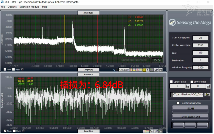Screen dimensions: 214x134
Task: Select the crosshair tool in Raw Data toolbar
Action: [152, 131]
